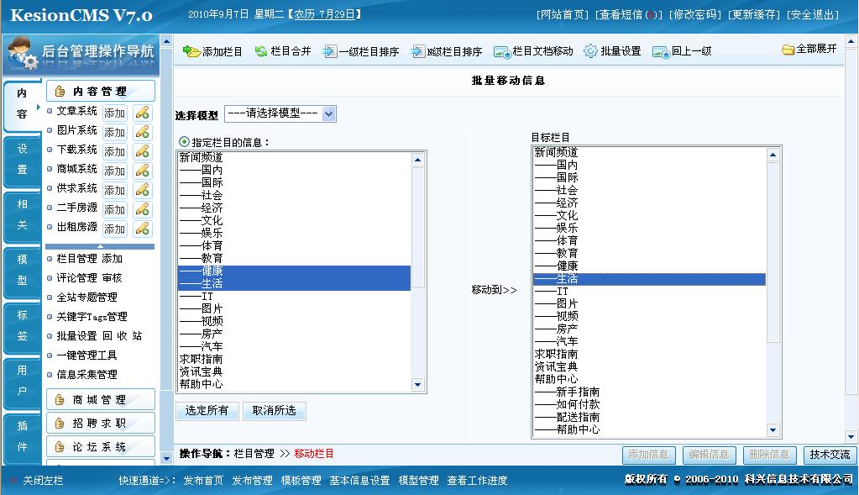Image resolution: width=859 pixels, height=495 pixels.
Task: Collapse the content list with the small up-arrow bar
Action: (100, 247)
